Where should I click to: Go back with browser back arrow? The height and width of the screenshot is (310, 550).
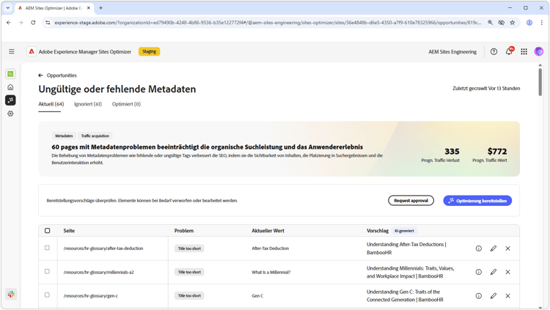coord(9,23)
